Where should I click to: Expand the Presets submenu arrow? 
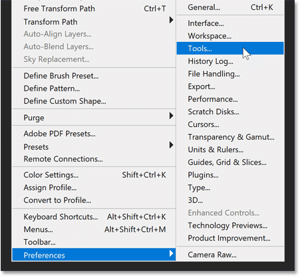click(171, 145)
